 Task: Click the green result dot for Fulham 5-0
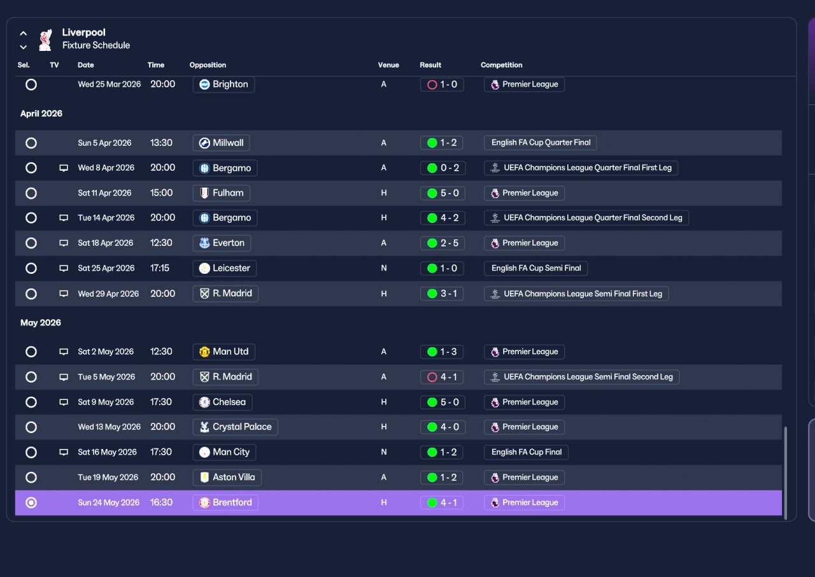click(432, 193)
